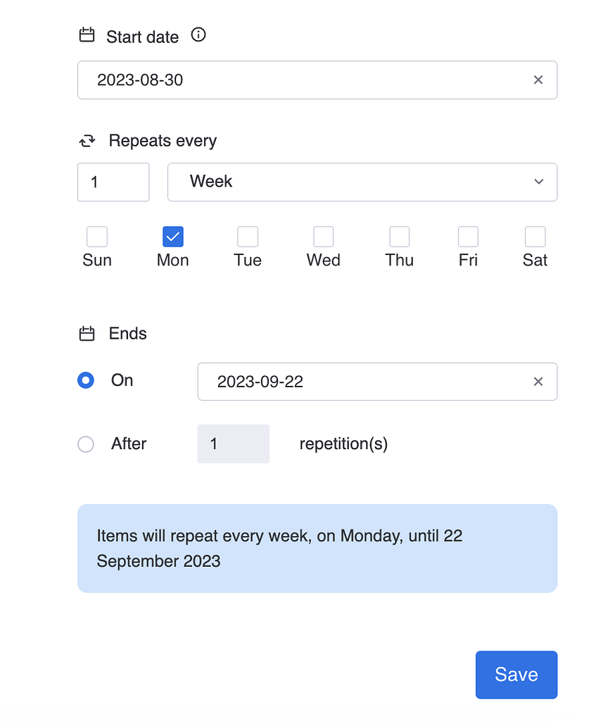Screen dimensions: 615x721
Task: Click the Save button
Action: [516, 674]
